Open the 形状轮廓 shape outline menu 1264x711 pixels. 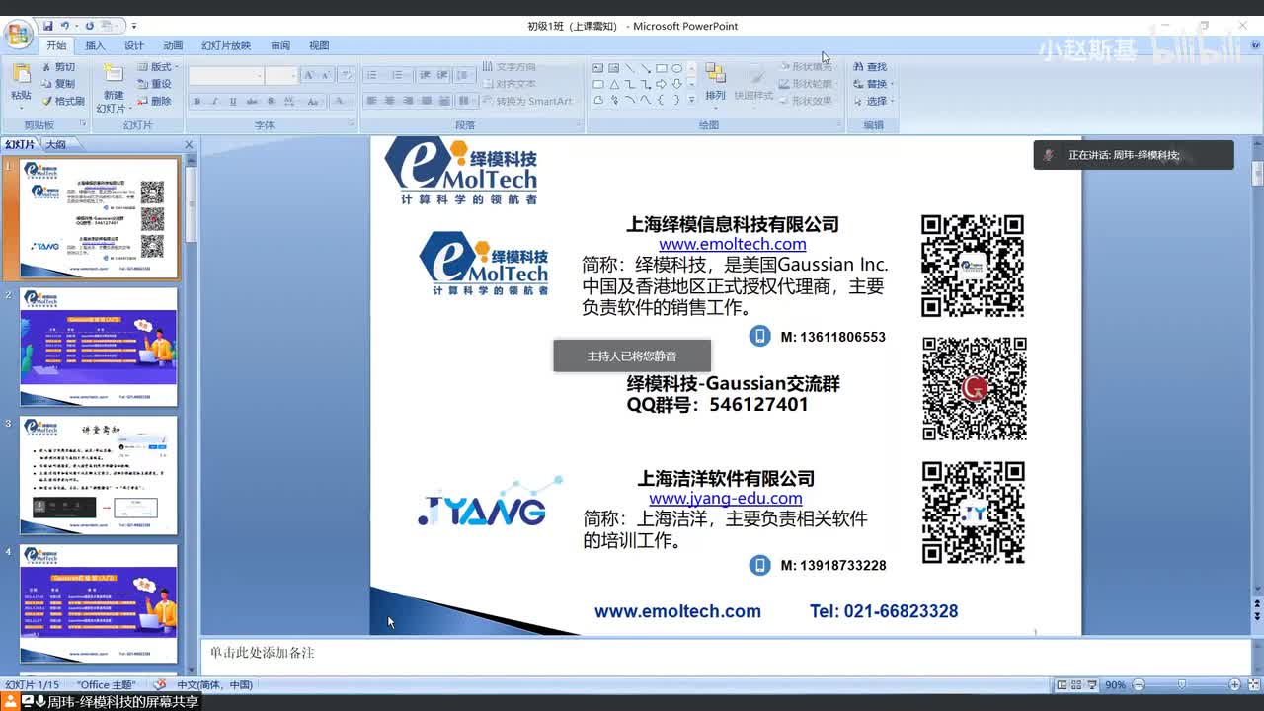click(x=806, y=84)
